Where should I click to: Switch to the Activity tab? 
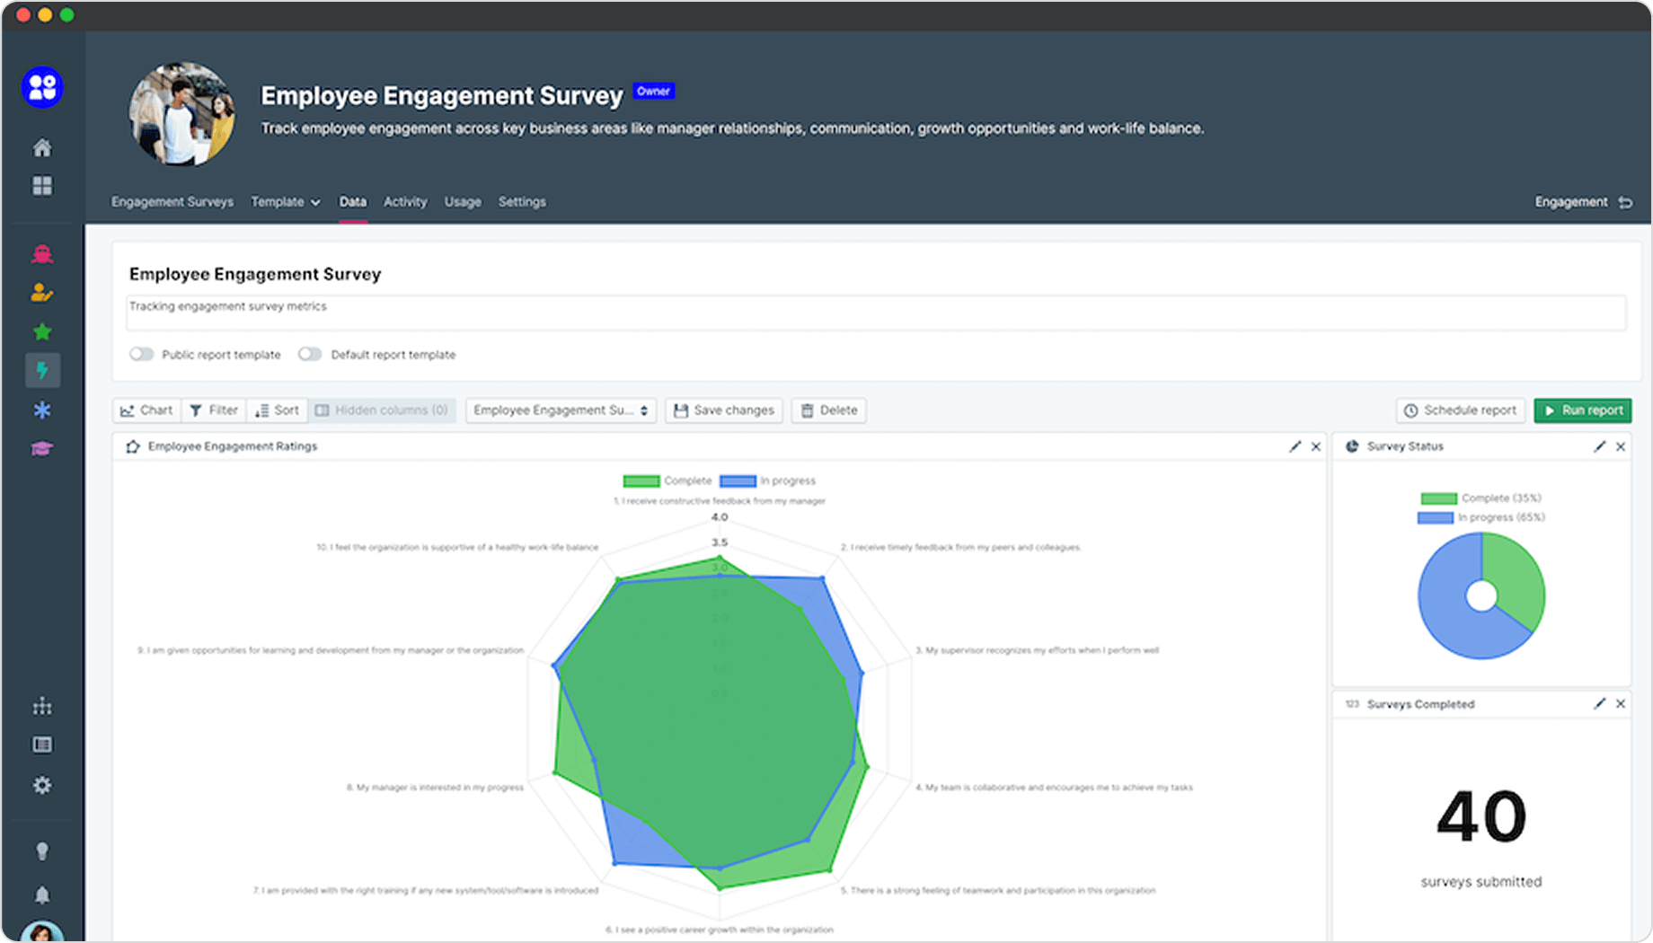tap(405, 202)
